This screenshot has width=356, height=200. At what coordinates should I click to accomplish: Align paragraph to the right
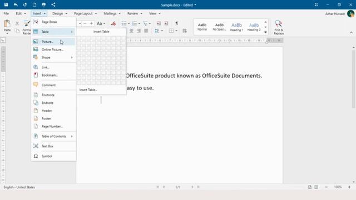pos(139,31)
